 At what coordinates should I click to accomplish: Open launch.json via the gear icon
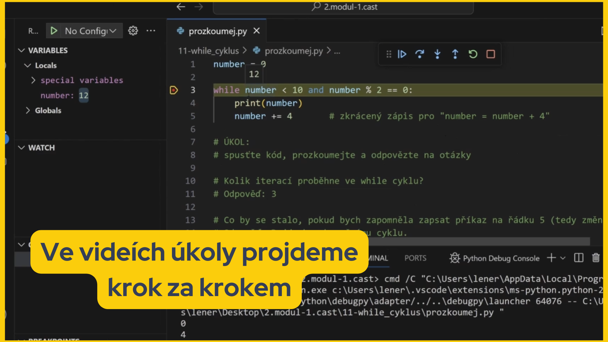point(133,31)
